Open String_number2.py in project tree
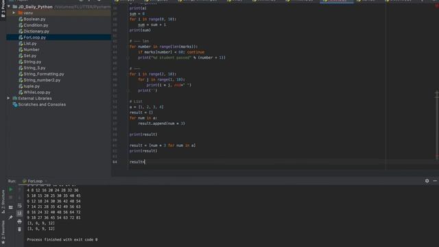This screenshot has height=247, width=439. pos(42,80)
